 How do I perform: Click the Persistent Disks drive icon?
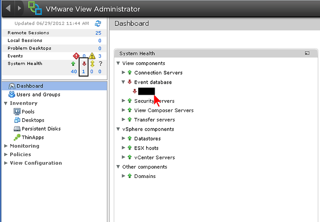pos(17,129)
